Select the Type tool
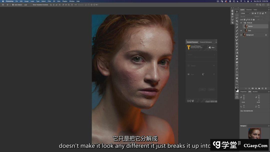The height and width of the screenshot is (152, 270). pos(237,65)
